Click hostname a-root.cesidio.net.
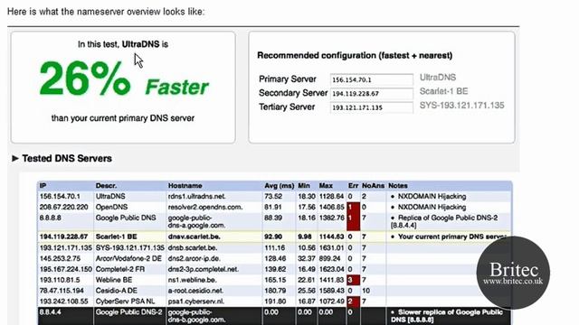 pyautogui.click(x=195, y=291)
